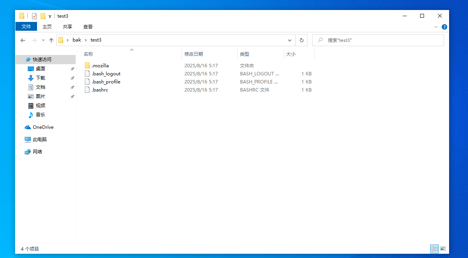Open recent locations dropdown arrow
The width and height of the screenshot is (468, 258).
pos(43,40)
